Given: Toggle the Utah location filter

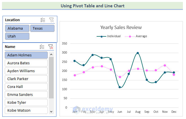Looking at the screenshot, I should point(17,36).
